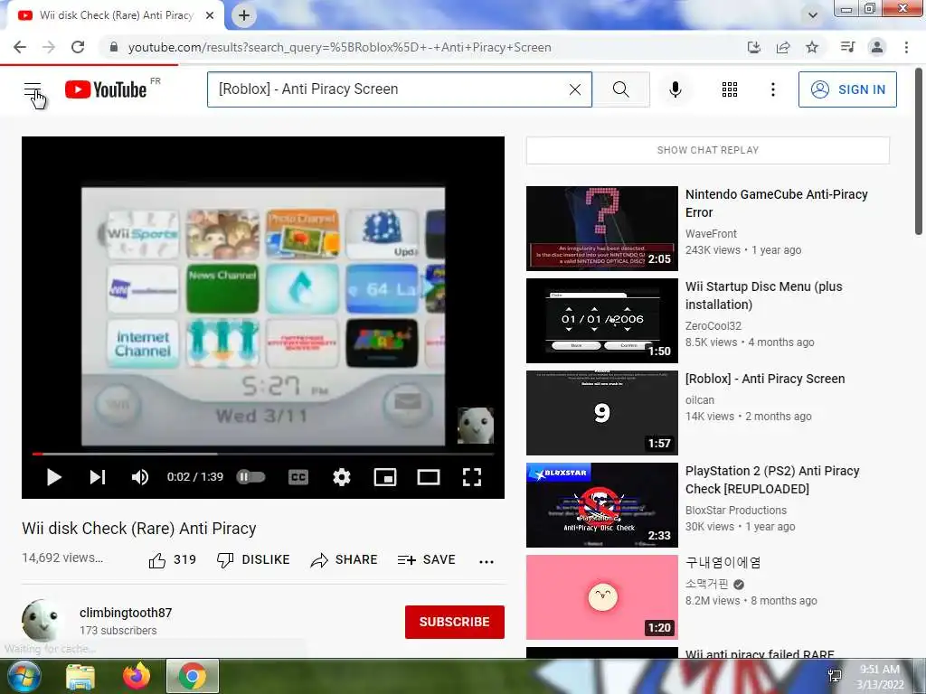Toggle closed captions CC button
Screen dimensions: 926x694
click(x=298, y=477)
